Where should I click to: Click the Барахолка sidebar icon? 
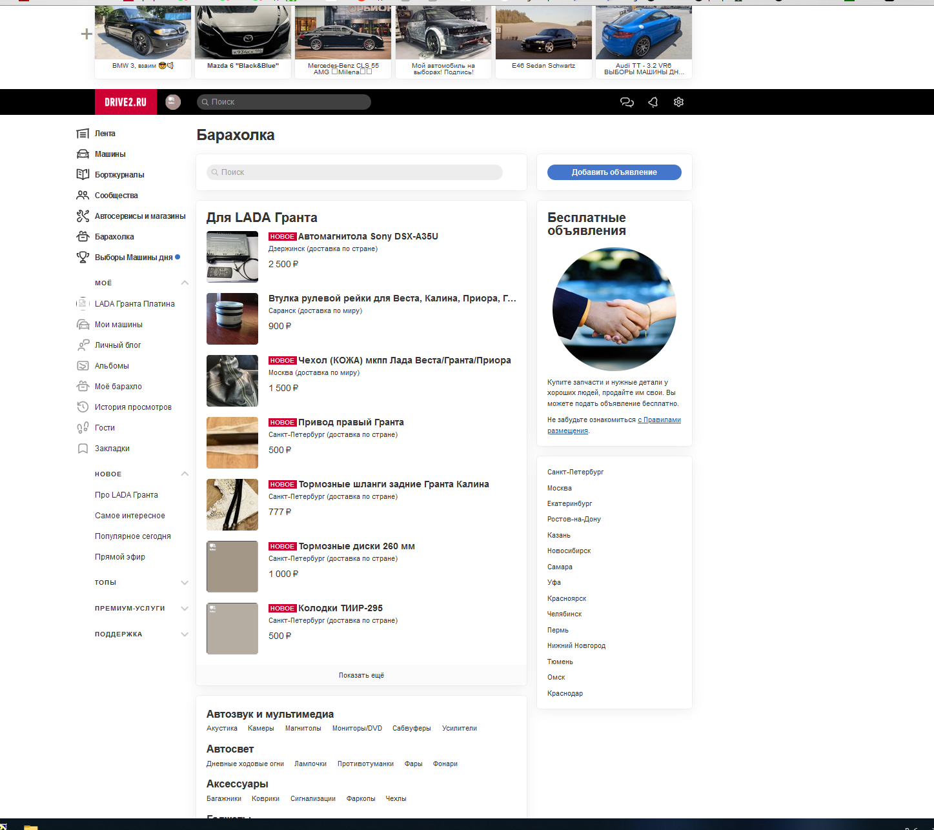click(x=83, y=237)
